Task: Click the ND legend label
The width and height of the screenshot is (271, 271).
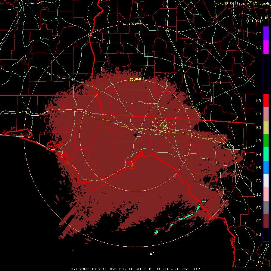Action: coord(258,234)
